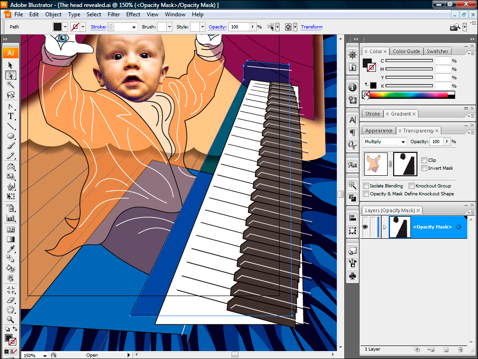Hide the Opacity Mask layer visibility
Viewport: 478px width, 359px height.
coord(365,227)
